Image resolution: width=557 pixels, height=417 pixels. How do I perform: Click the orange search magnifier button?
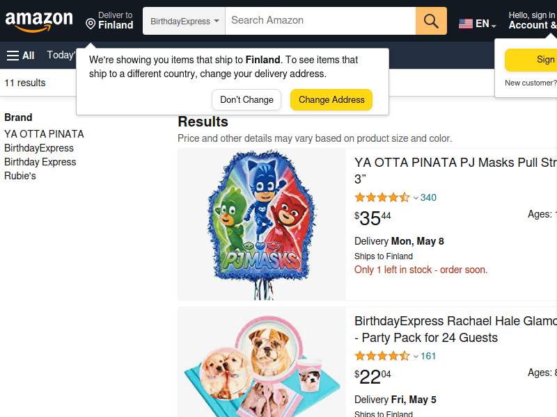(431, 21)
